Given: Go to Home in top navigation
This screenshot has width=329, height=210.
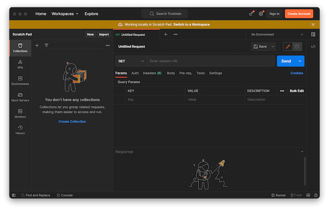Looking at the screenshot, I should pos(41,14).
